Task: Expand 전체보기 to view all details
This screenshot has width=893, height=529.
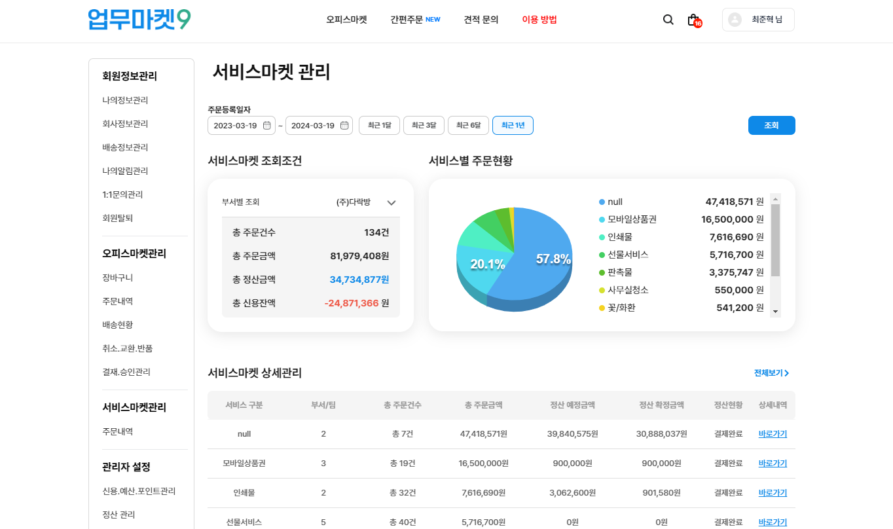Action: coord(771,373)
